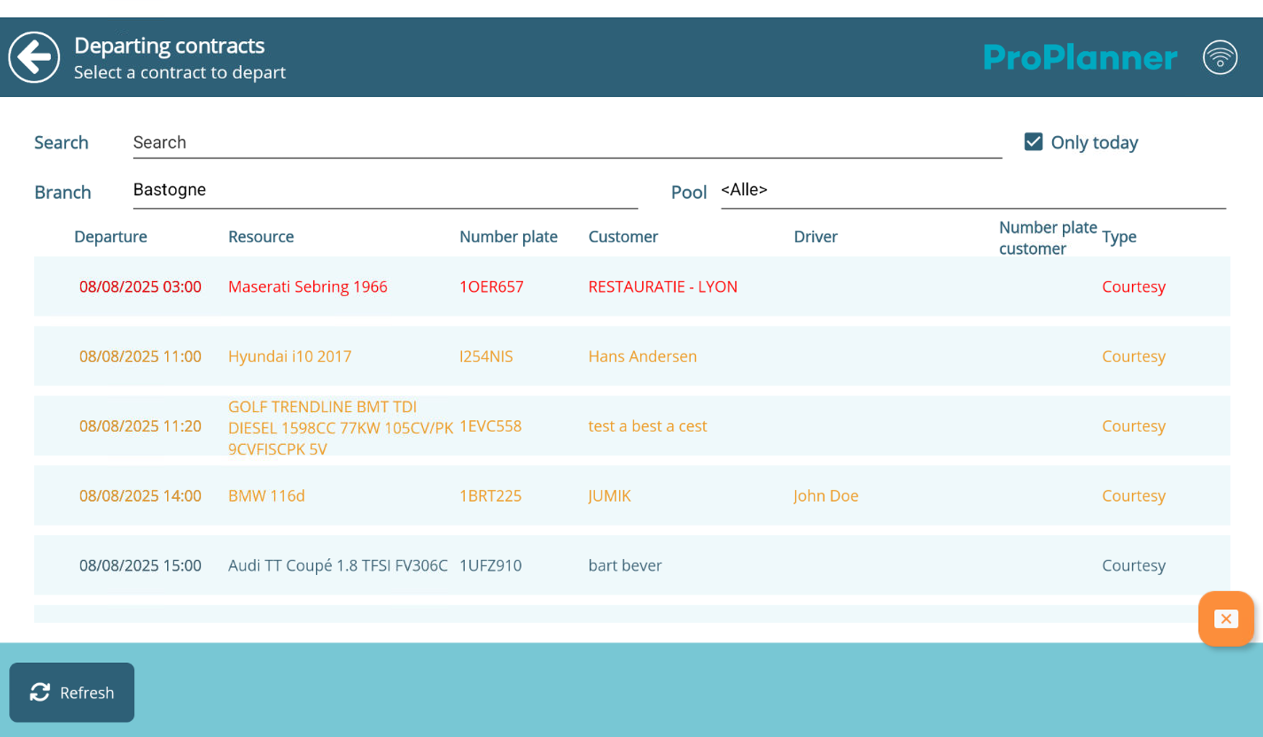The width and height of the screenshot is (1263, 737).
Task: Sort by the Customer column header
Action: [623, 237]
